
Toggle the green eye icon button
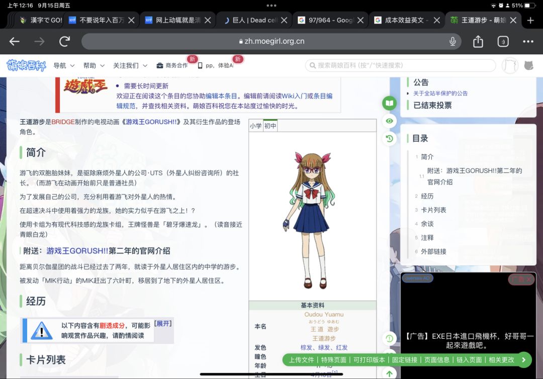point(389,121)
